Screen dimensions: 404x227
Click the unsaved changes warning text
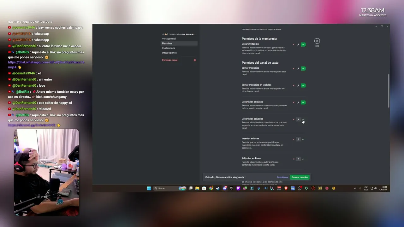[x=225, y=177]
